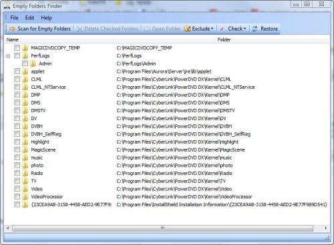Open the Check dropdown arrow
Image resolution: width=334 pixels, height=245 pixels.
244,29
